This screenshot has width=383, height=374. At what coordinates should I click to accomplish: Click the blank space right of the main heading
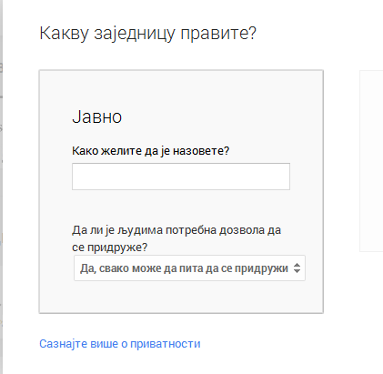click(318, 34)
